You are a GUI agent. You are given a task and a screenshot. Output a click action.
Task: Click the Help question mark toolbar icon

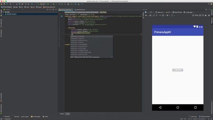82,4
